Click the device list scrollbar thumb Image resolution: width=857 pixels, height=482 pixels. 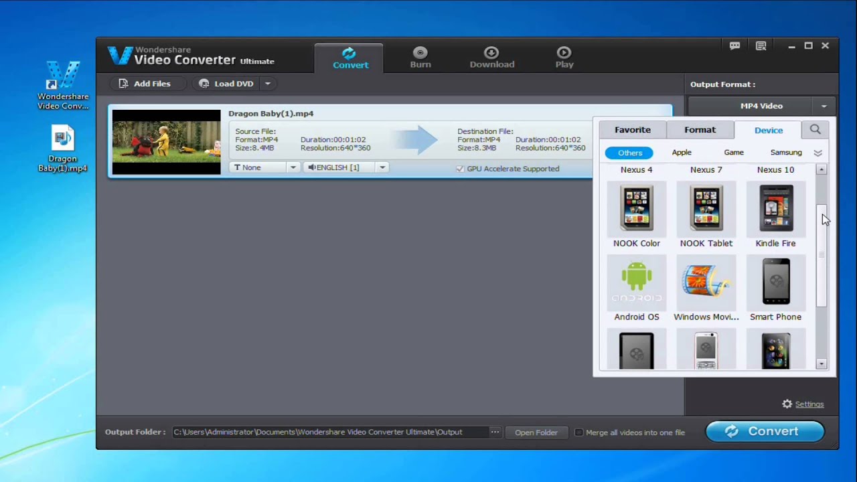click(x=822, y=256)
